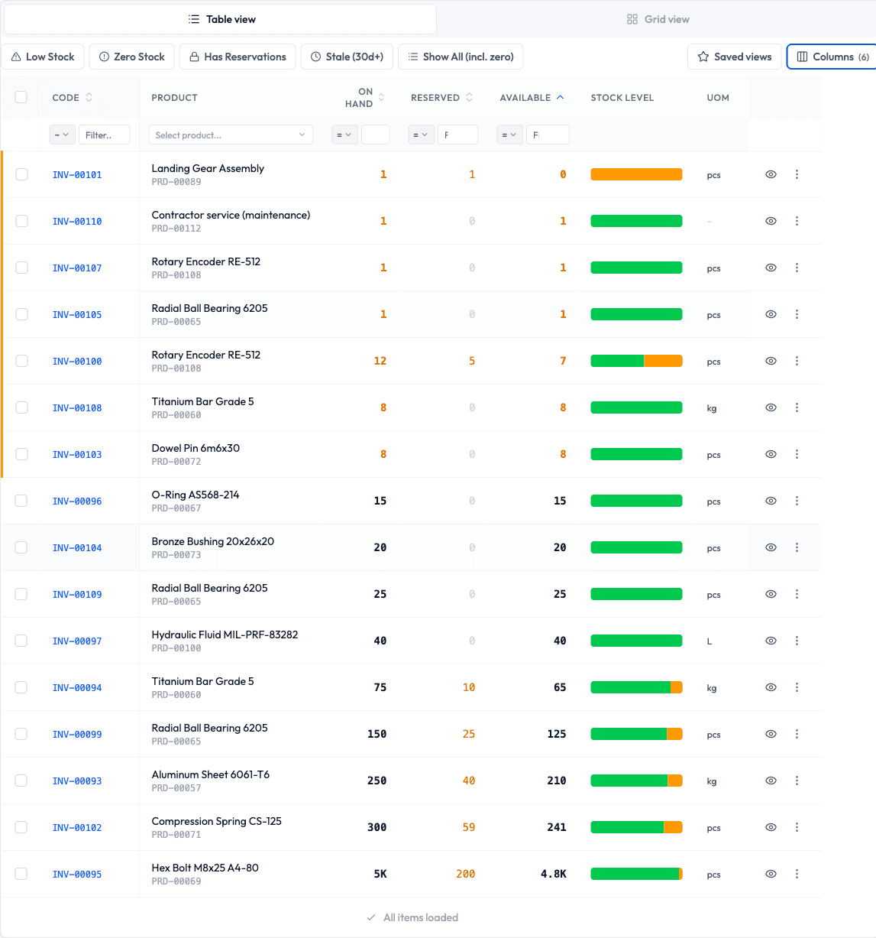Toggle select-all checkbox in header

pos(21,97)
